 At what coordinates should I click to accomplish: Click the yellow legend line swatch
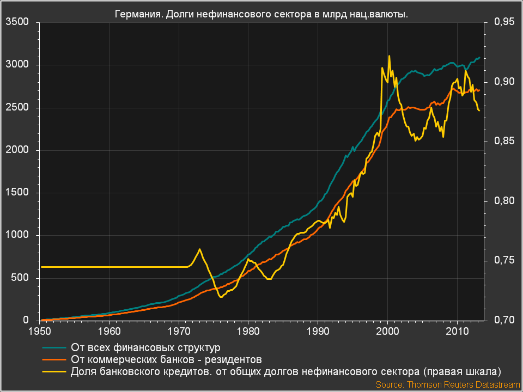click(54, 372)
